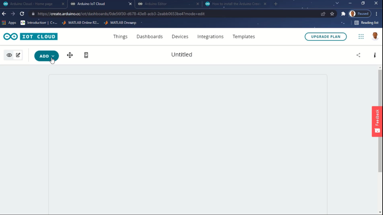This screenshot has width=383, height=215.
Task: Open dashboard info icon
Action: pyautogui.click(x=375, y=55)
